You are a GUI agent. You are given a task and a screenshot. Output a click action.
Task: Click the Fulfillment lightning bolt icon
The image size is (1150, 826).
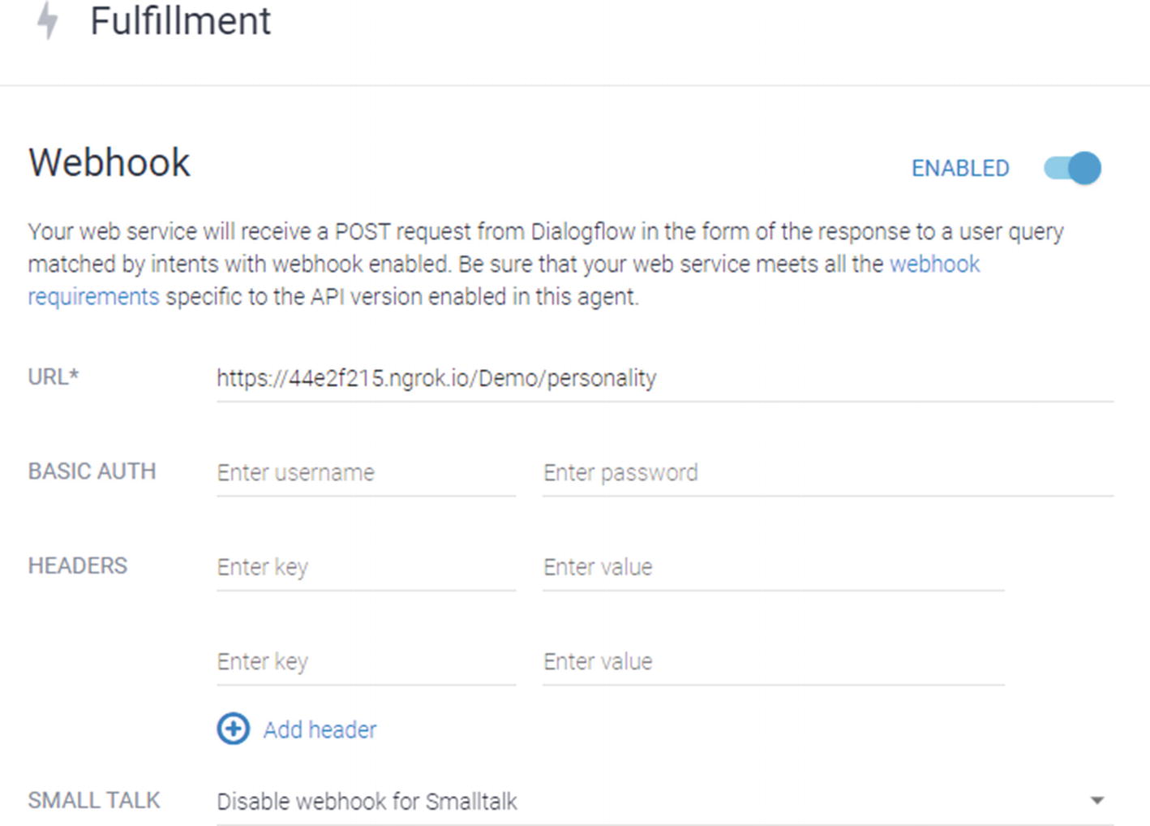click(x=48, y=19)
